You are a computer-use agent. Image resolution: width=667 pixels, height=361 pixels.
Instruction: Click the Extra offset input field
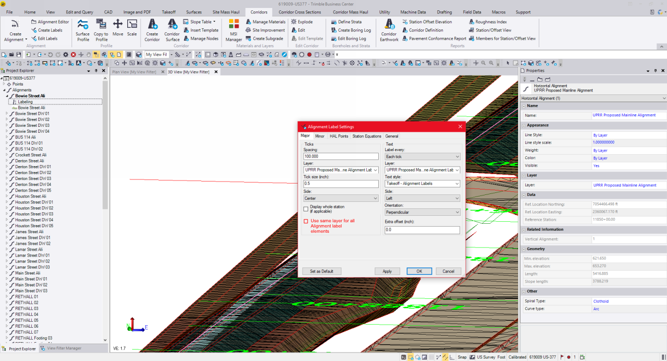pyautogui.click(x=422, y=230)
